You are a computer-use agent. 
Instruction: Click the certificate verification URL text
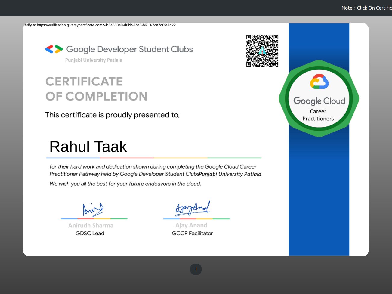100,25
